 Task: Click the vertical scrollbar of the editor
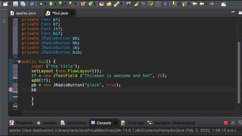[x=239, y=73]
